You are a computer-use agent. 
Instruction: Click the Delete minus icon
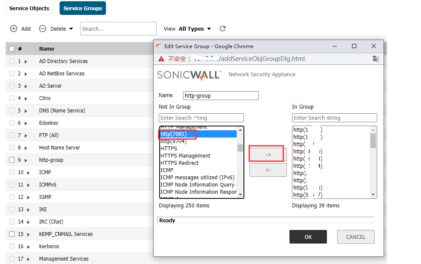(x=43, y=29)
